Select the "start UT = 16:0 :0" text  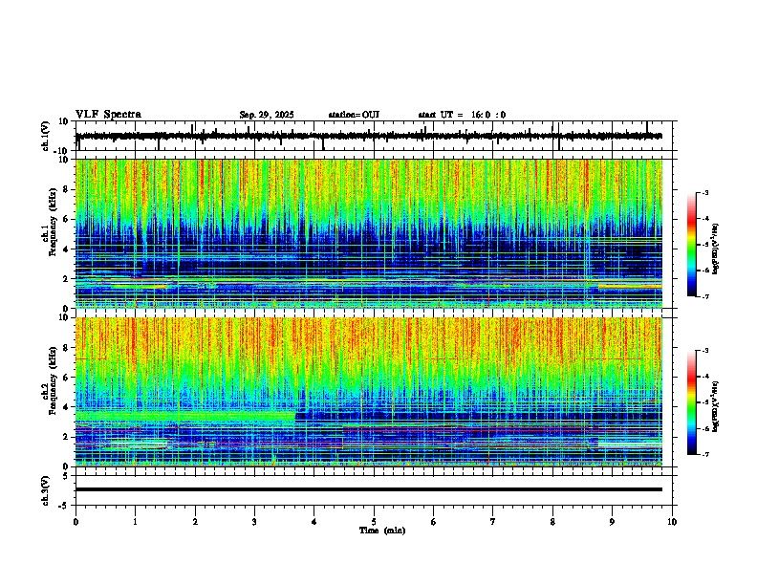coord(462,115)
